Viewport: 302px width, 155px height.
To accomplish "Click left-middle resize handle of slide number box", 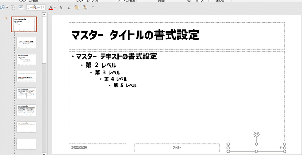I will tap(228, 148).
